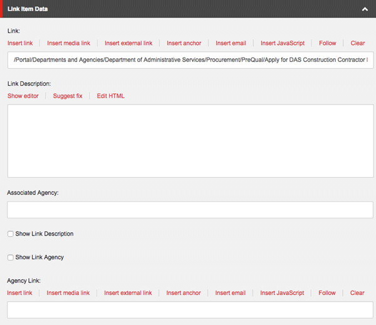Click Insert JavaScript in Link field toolbar
376x325 pixels.
coord(283,43)
